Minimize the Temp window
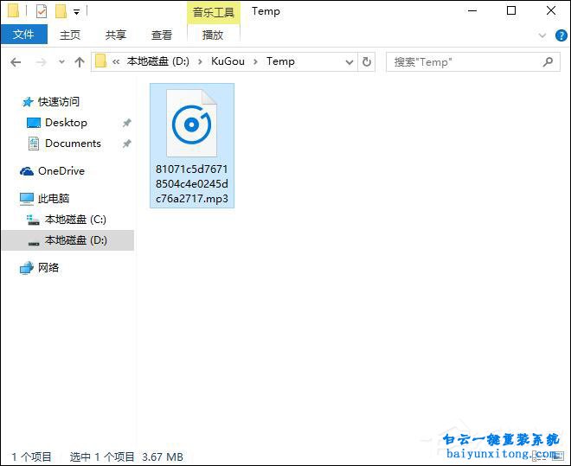571x466 pixels. tap(472, 11)
